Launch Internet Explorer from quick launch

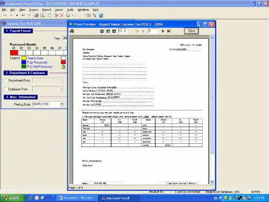coord(31,198)
